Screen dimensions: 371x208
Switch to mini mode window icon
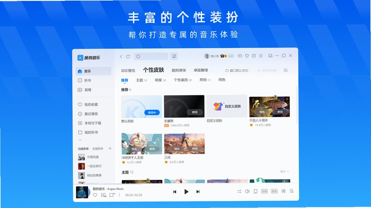[x=270, y=55]
